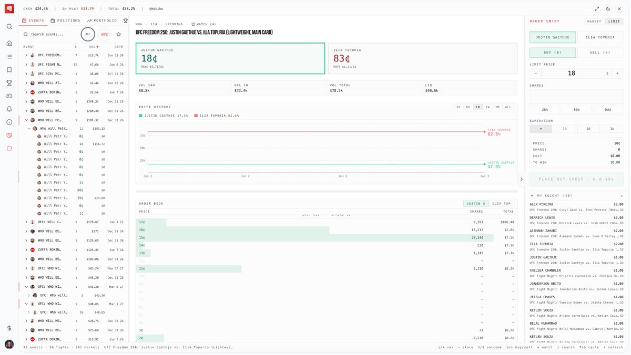Screen dimensions: 631x355
Task: Open the user avatar at bottom left
Action: [x=9, y=344]
